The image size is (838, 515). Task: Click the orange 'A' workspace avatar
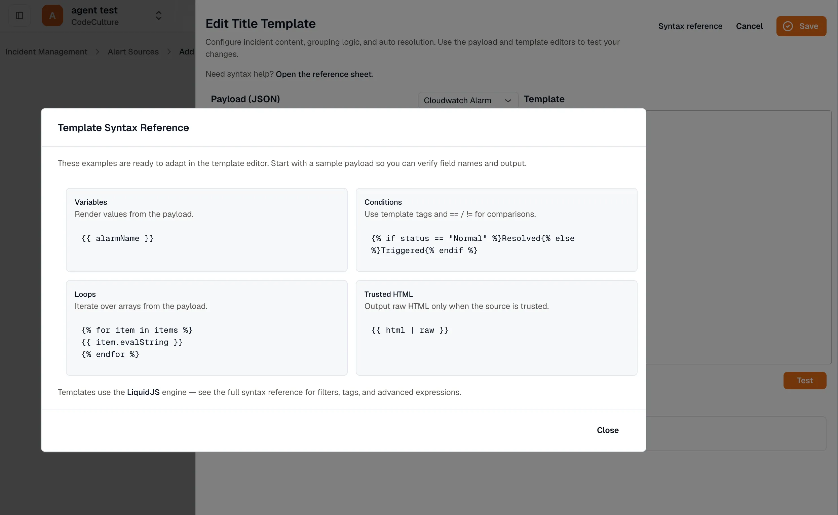coord(52,15)
